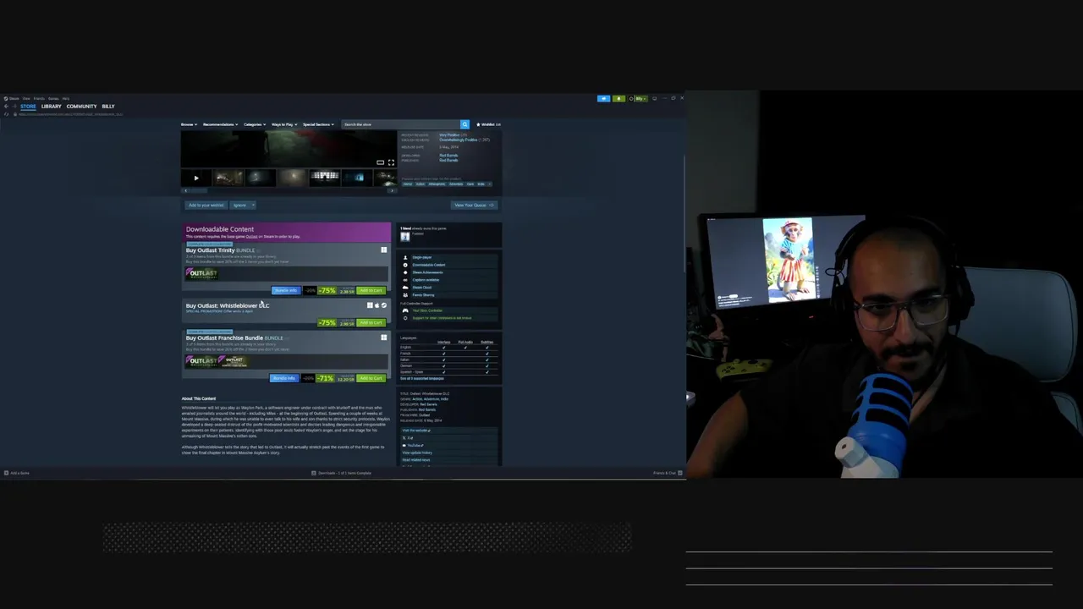Click the blue search magnifier button
This screenshot has height=609, width=1083.
pos(465,124)
